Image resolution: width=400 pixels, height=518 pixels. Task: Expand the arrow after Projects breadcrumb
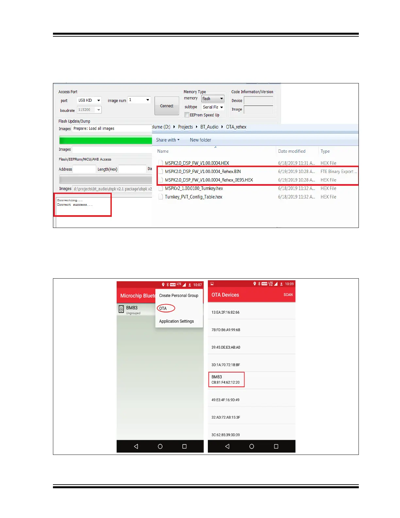coord(196,127)
